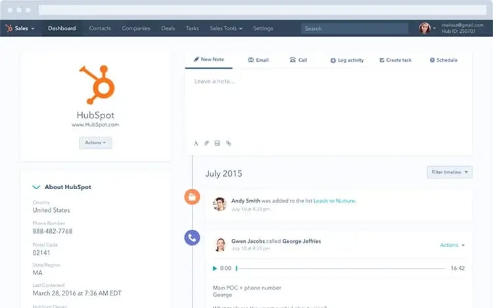Click the phone number 888-482-7768
493x308 pixels.
pyautogui.click(x=53, y=231)
